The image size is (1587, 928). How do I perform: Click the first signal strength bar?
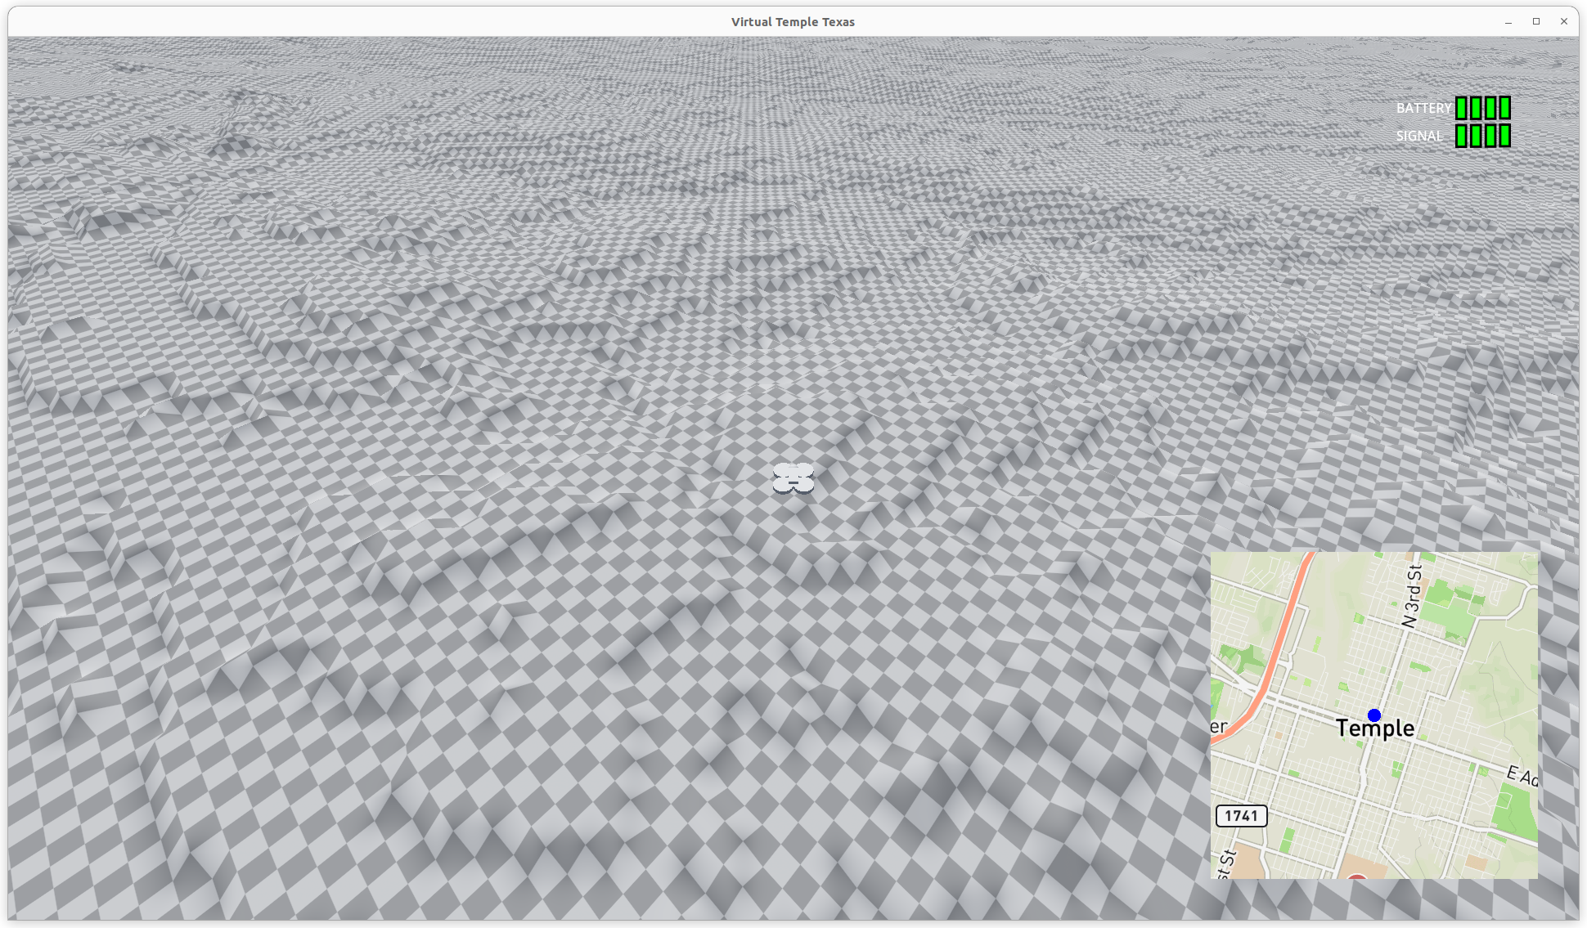click(x=1462, y=136)
